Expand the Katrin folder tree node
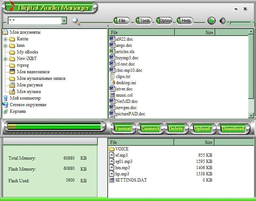Viewport: 256px width, 201px height. click(5, 39)
